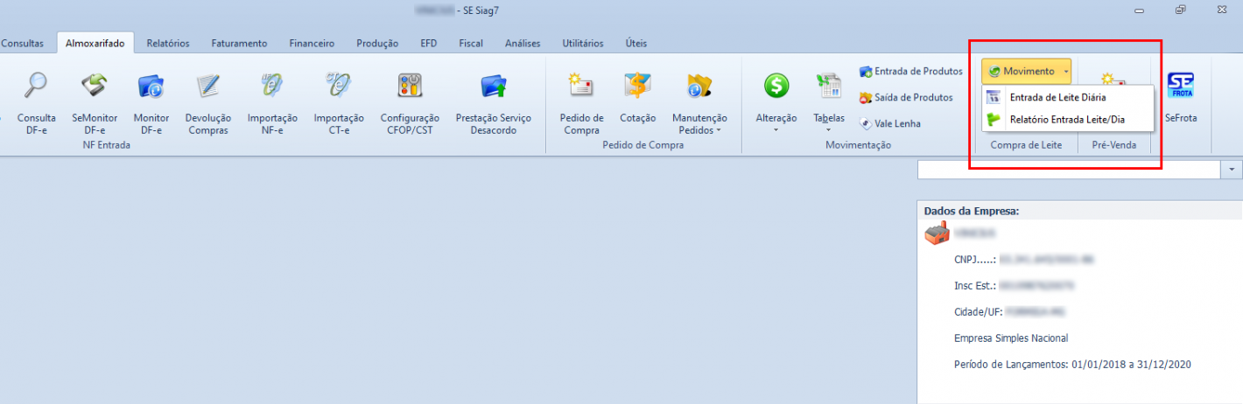Screen dimensions: 1243x404
Task: Switch to Financeiro tab
Action: 312,43
